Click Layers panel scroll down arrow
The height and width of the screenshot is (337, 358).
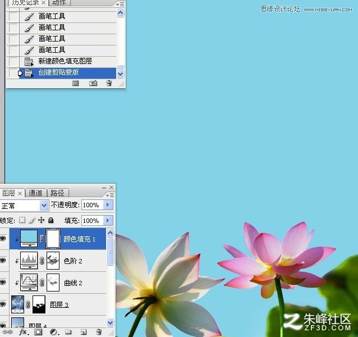pyautogui.click(x=111, y=322)
